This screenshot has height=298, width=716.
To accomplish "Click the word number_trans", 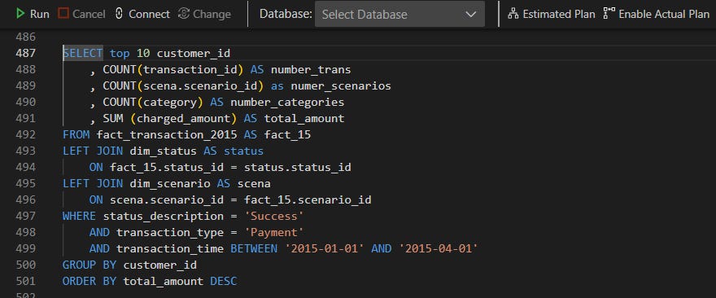I will (x=311, y=70).
